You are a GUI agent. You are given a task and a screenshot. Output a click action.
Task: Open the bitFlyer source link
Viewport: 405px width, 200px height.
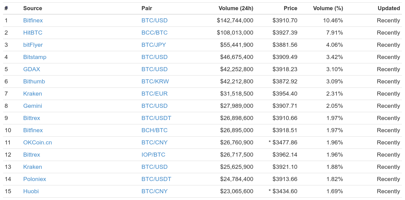pos(33,45)
